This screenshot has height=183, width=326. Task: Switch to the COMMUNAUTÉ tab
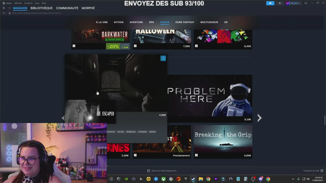point(67,8)
